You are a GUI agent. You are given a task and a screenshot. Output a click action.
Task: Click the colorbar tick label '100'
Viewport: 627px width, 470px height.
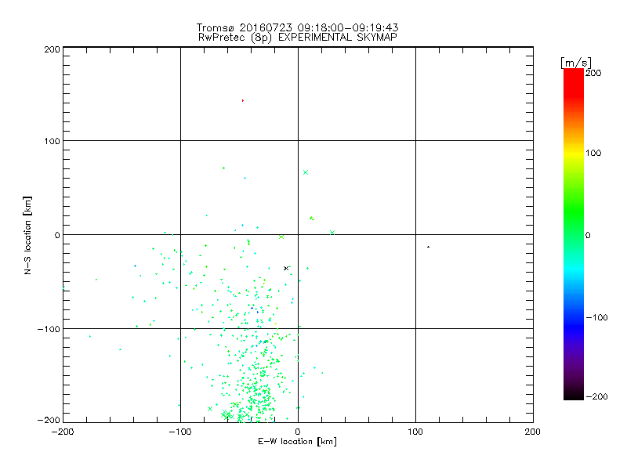593,153
